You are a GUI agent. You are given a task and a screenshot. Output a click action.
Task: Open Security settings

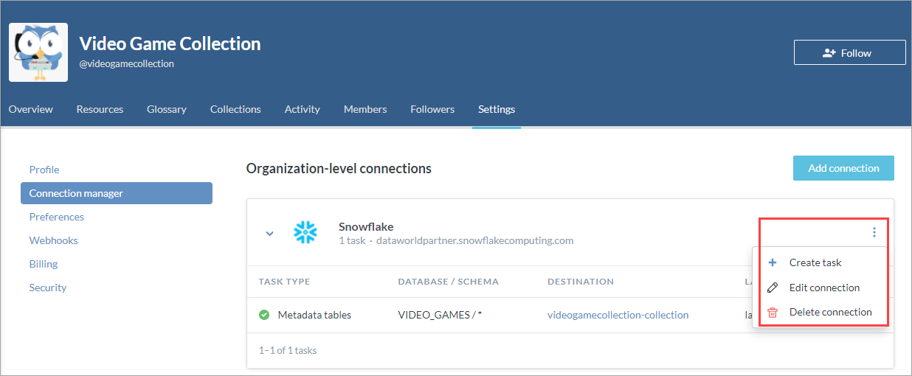[48, 288]
